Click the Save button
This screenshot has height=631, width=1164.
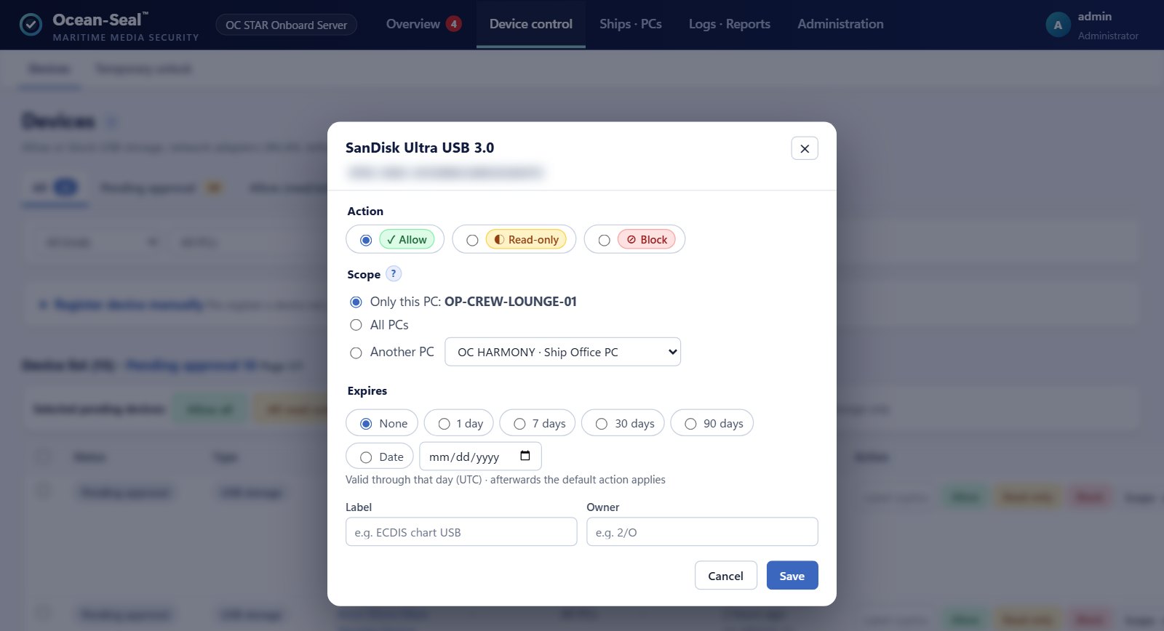(x=792, y=575)
